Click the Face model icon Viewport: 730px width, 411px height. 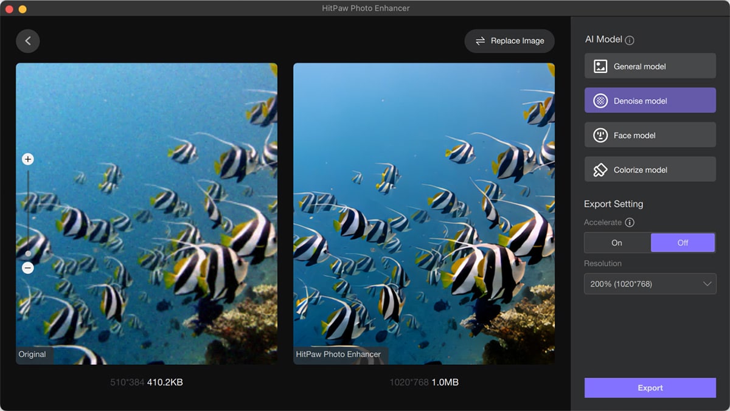600,136
